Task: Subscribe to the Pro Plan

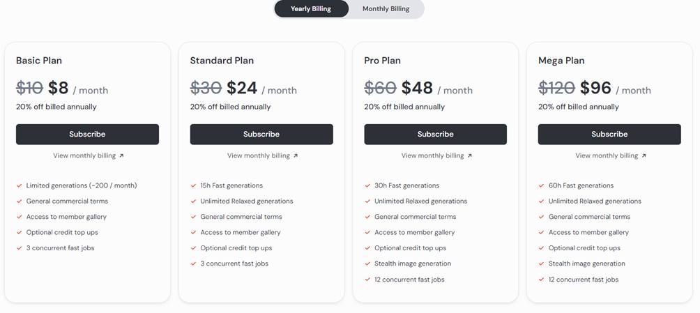Action: (435, 134)
